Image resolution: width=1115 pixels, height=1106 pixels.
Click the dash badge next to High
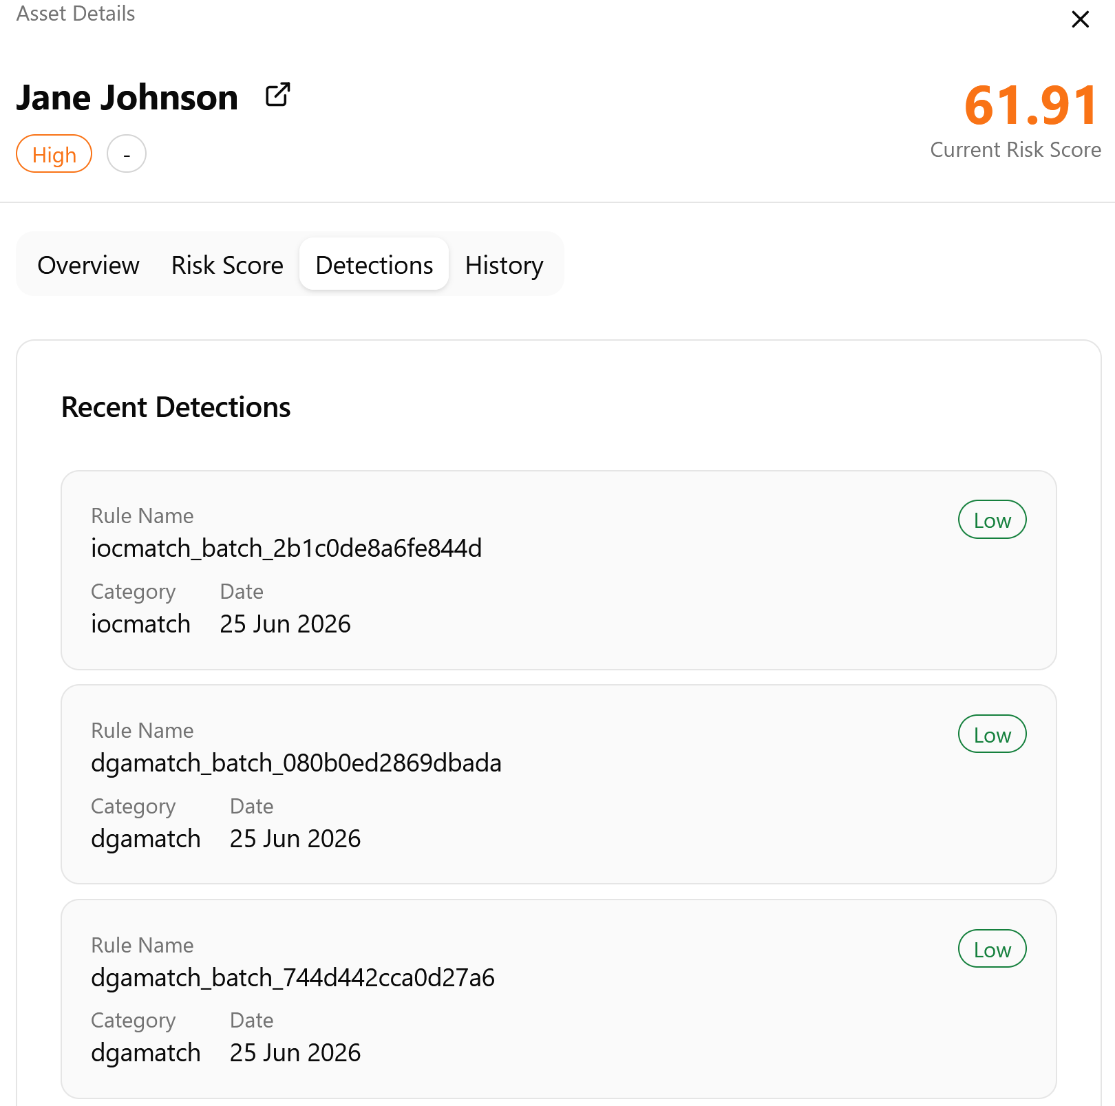tap(127, 154)
